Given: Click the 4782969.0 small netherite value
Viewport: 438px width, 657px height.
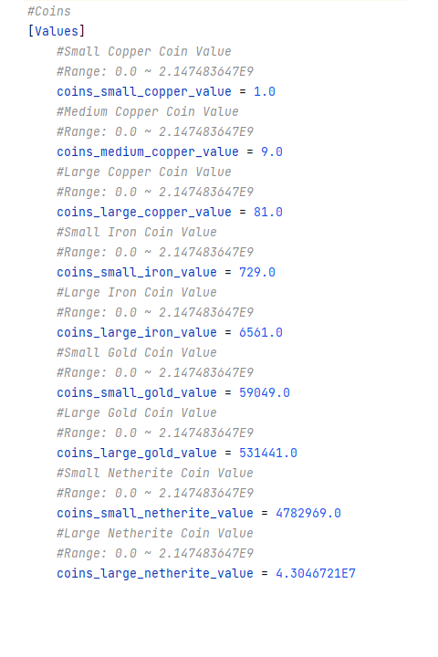Looking at the screenshot, I should point(308,514).
